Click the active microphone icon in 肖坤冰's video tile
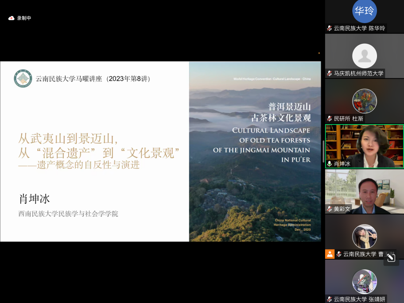Viewport: 404px width, 303px height. (329, 163)
